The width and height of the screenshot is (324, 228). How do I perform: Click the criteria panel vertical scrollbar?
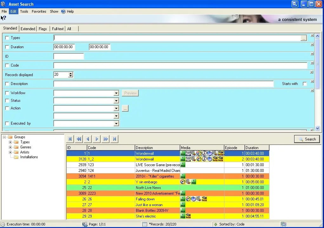(318, 82)
